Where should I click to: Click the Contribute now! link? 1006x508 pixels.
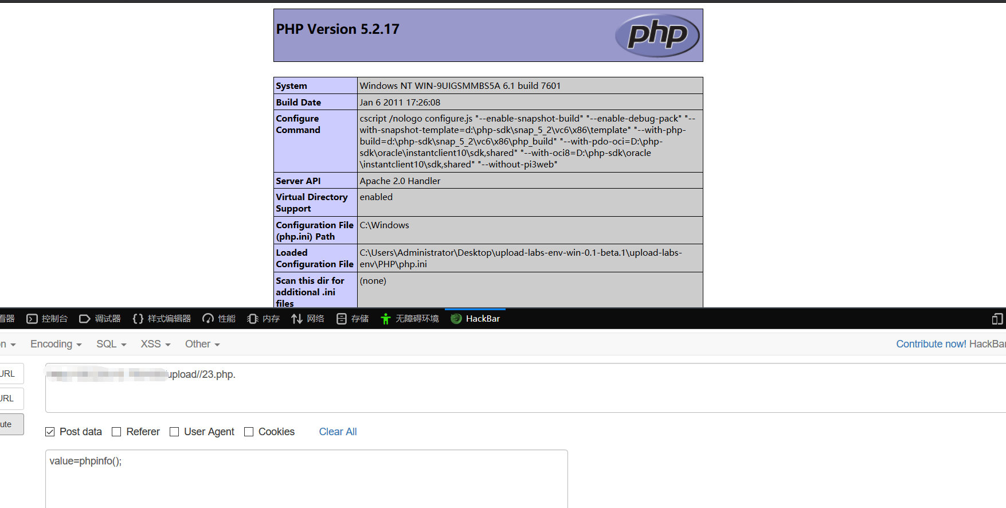pos(931,344)
